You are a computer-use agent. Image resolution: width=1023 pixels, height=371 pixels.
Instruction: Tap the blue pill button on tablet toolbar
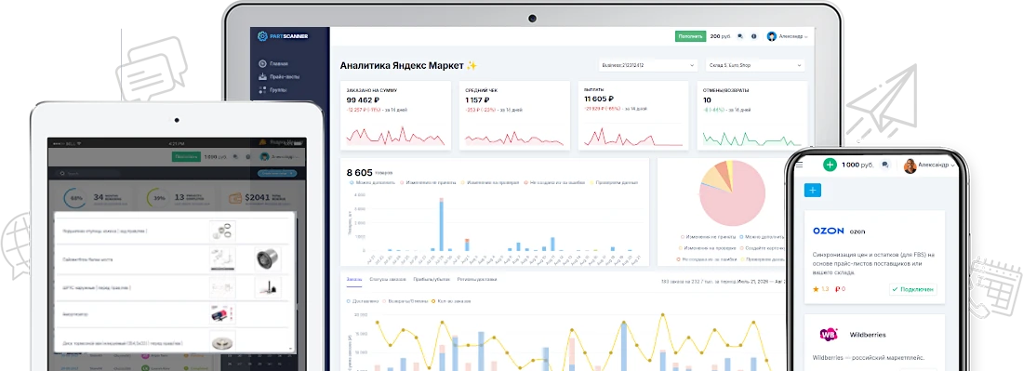tap(277, 174)
